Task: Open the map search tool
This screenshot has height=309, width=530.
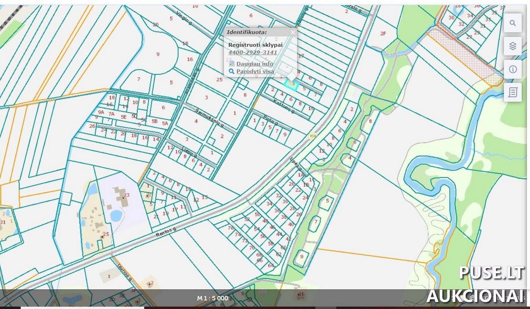Action: click(x=513, y=23)
